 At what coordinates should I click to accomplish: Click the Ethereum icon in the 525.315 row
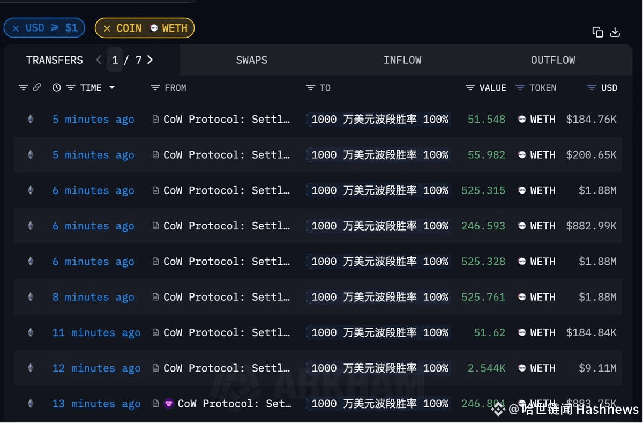click(x=31, y=190)
